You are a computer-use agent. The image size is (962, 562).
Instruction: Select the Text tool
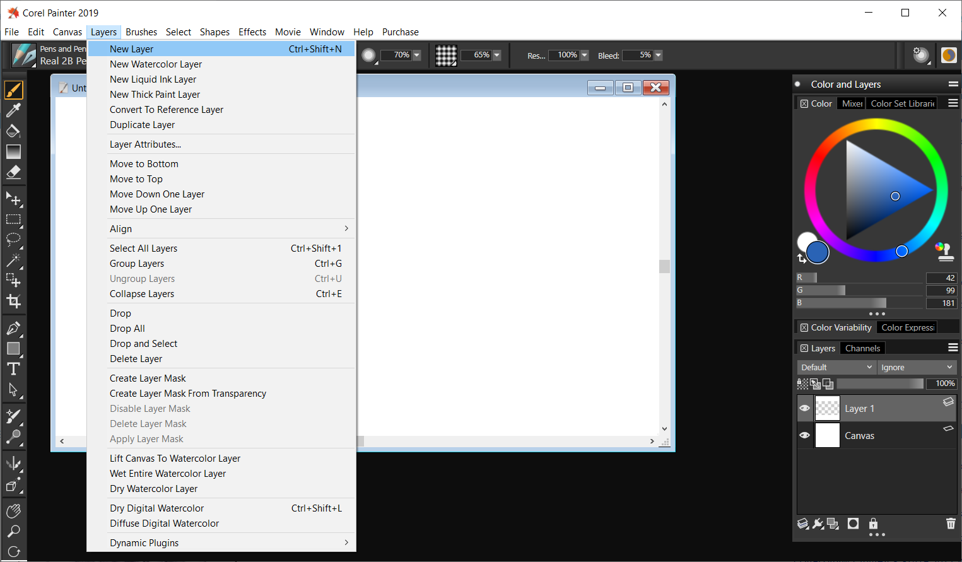coord(13,368)
